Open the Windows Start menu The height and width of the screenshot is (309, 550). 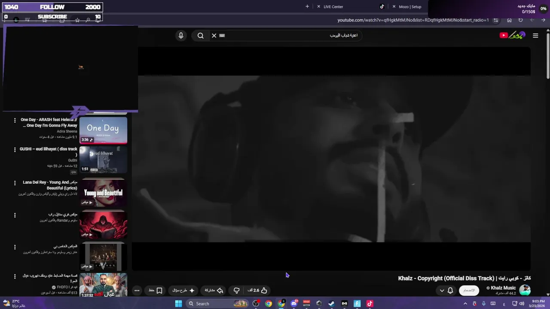coord(178,303)
